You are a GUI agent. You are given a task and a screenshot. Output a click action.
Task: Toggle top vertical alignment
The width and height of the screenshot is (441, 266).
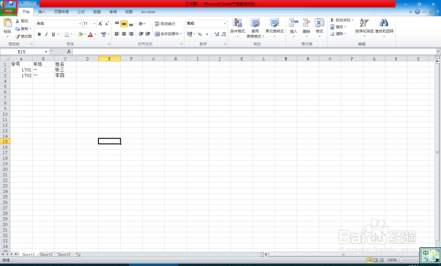point(117,24)
